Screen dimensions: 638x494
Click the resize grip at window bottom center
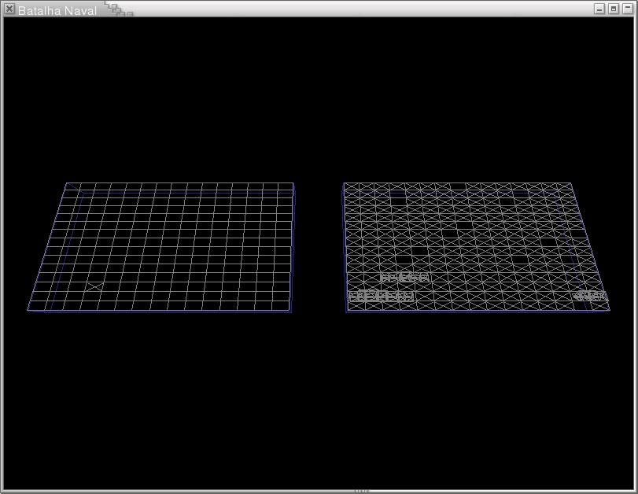click(x=361, y=491)
